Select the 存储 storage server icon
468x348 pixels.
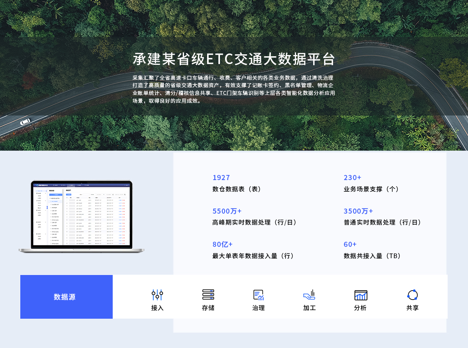[208, 295]
